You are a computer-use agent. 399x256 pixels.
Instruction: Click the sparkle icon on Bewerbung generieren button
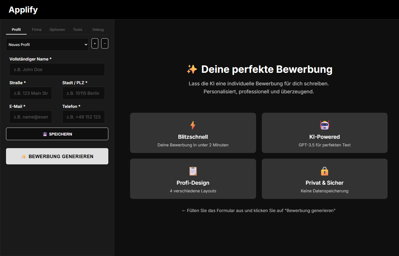pyautogui.click(x=24, y=156)
